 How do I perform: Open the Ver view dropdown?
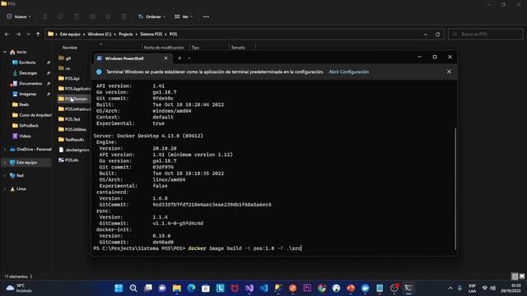click(184, 16)
